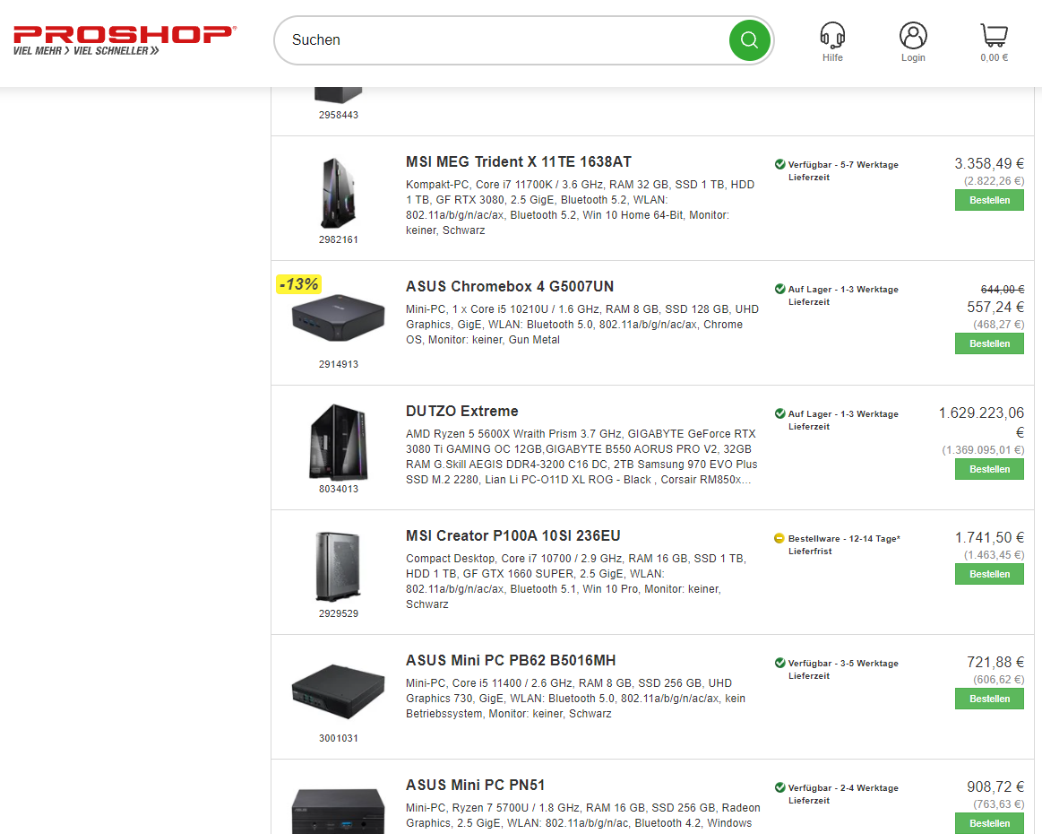Image resolution: width=1042 pixels, height=834 pixels.
Task: Click struck-through price 644,00 €
Action: click(x=1002, y=290)
